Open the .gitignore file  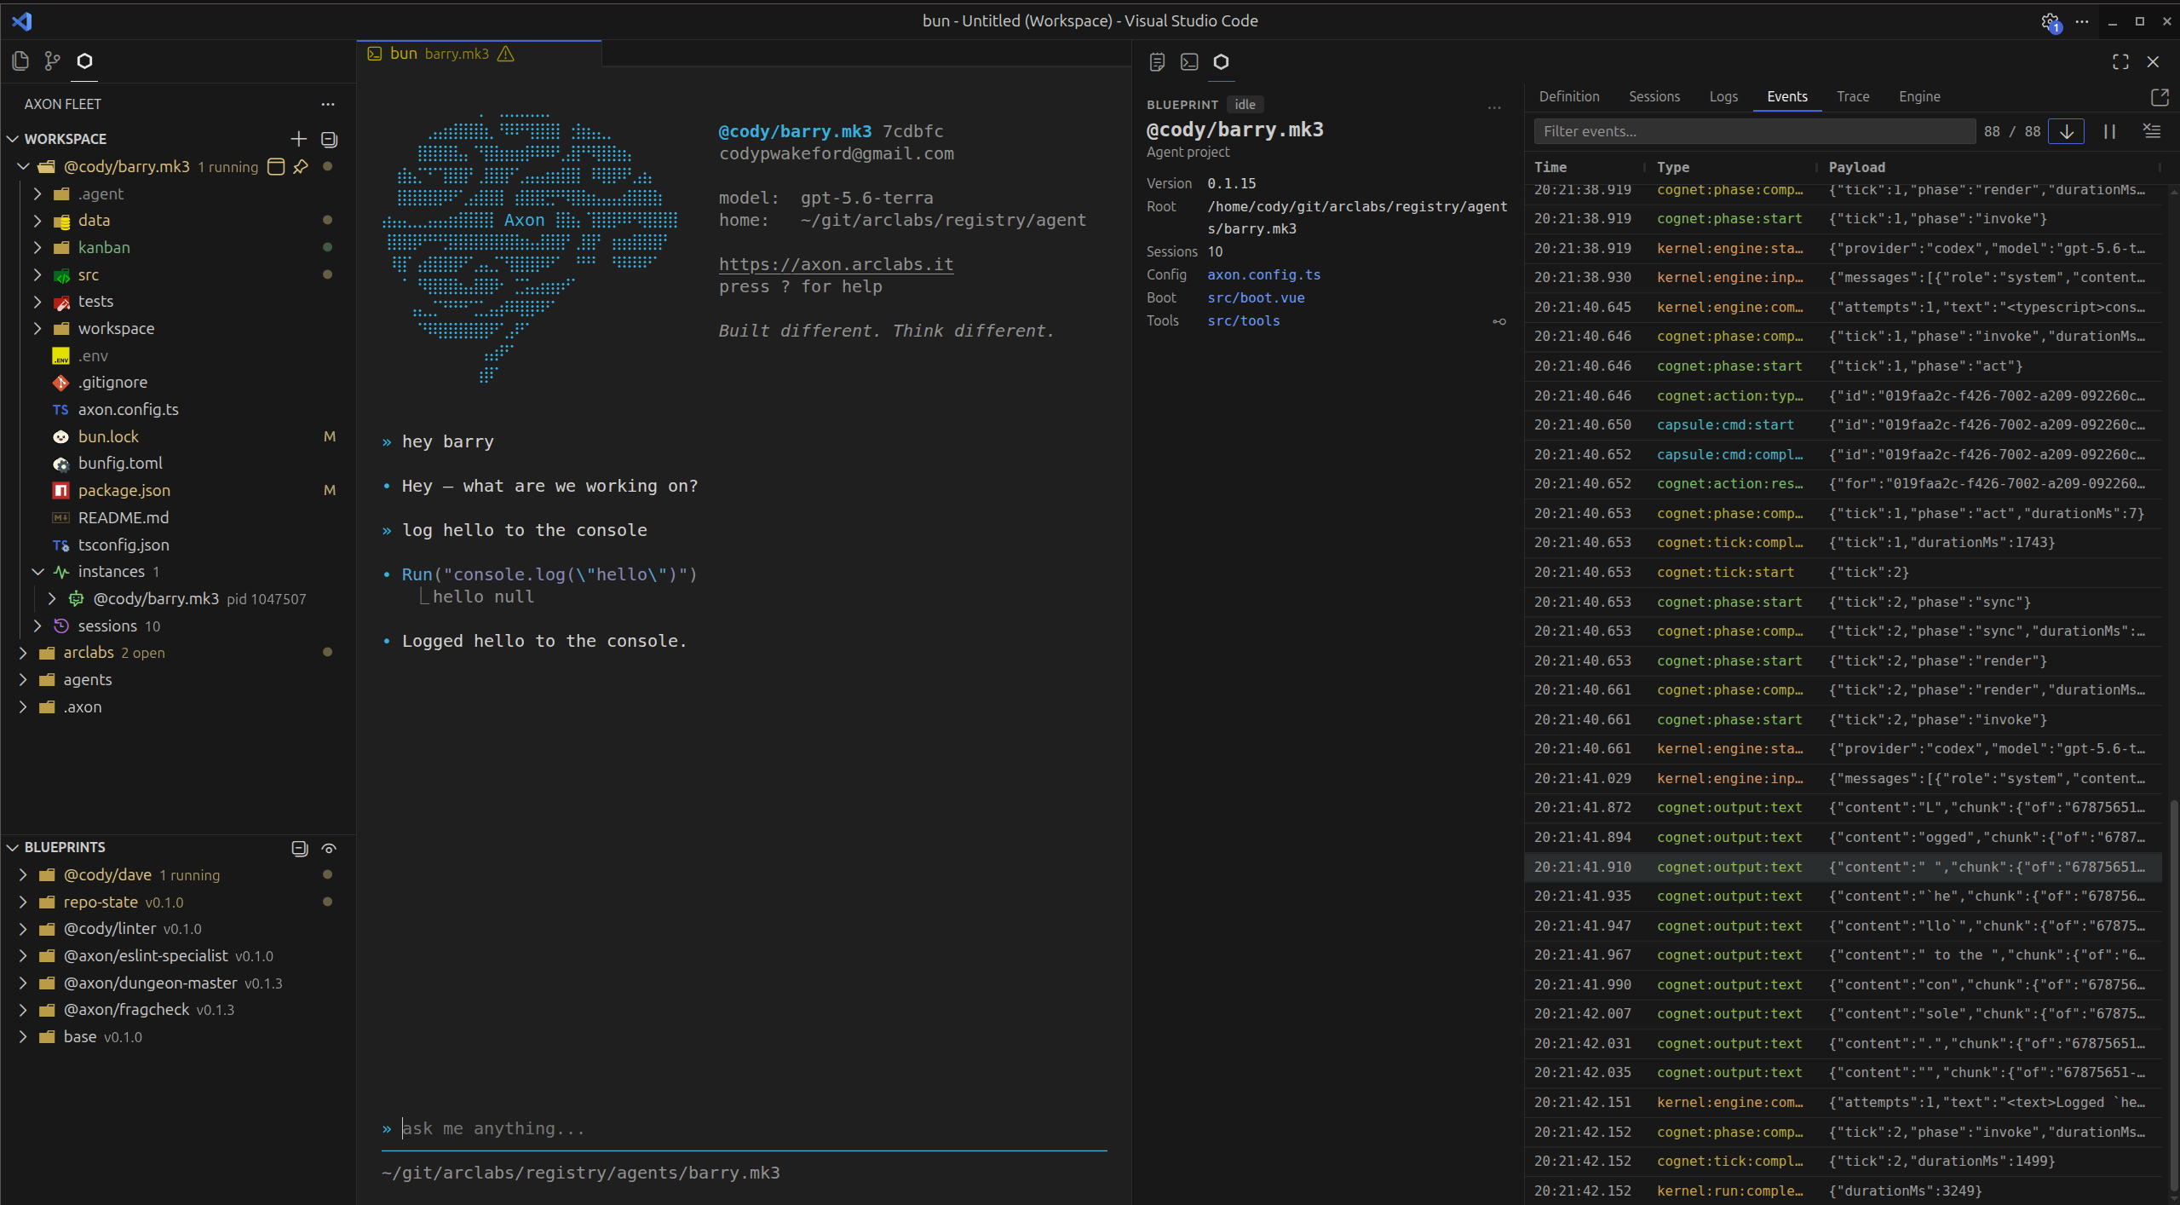point(112,382)
